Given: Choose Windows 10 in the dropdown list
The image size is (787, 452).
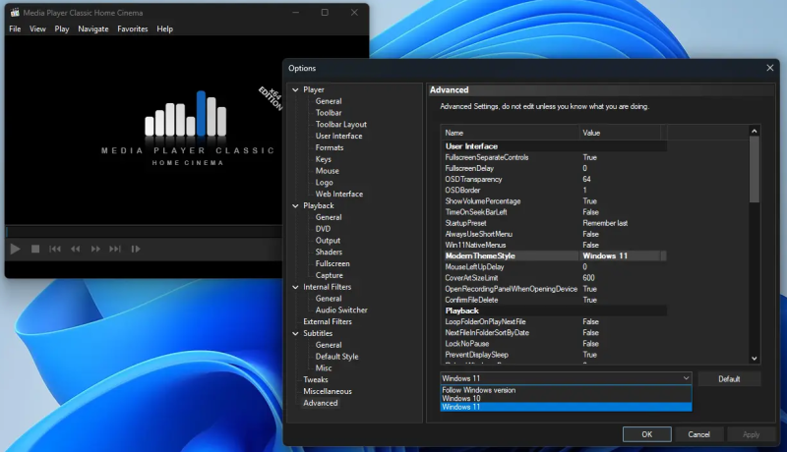Looking at the screenshot, I should 566,398.
